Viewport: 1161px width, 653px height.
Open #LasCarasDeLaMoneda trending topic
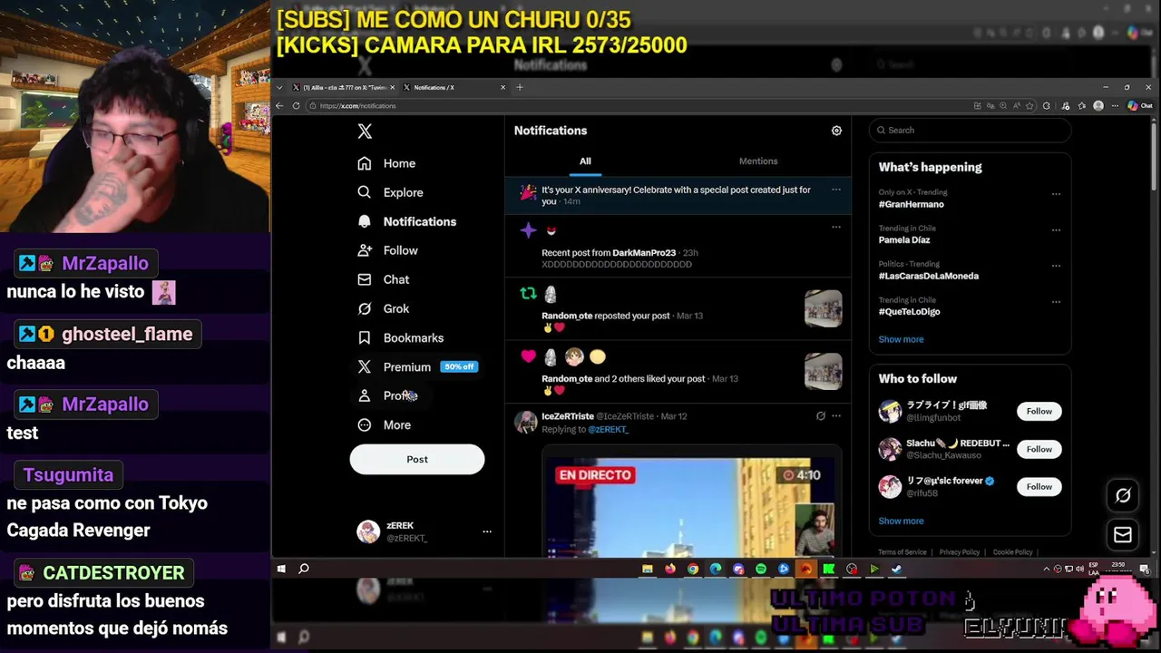928,276
